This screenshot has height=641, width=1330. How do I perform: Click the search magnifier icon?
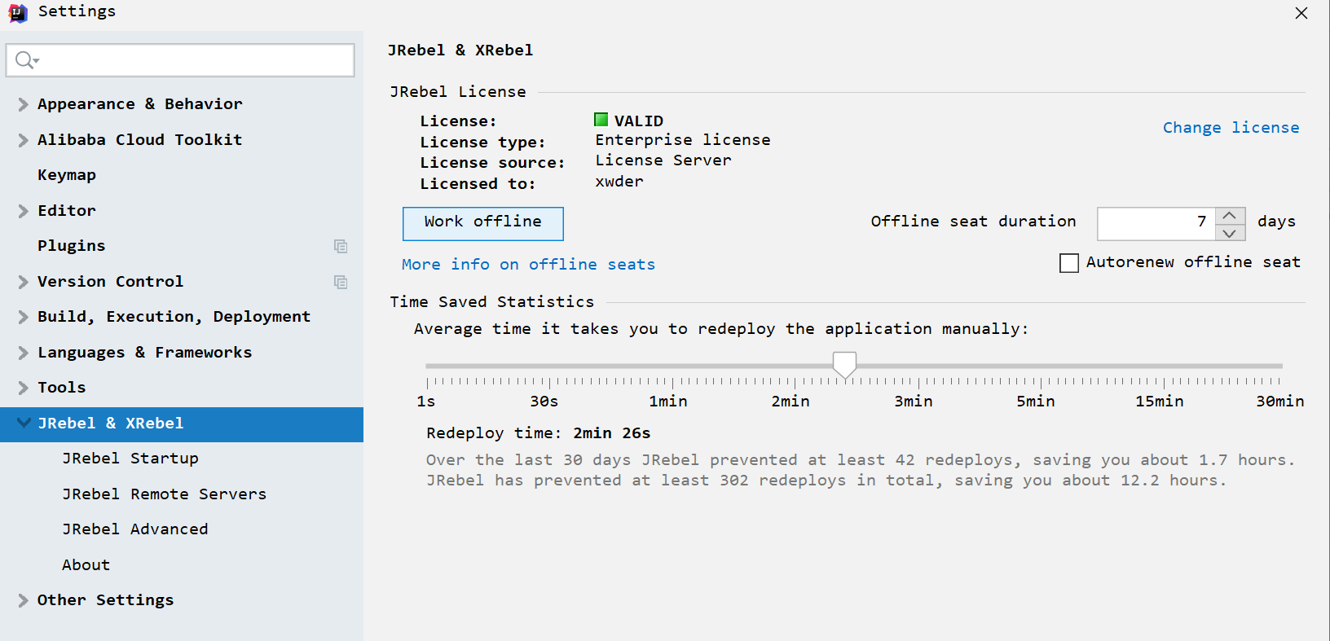pyautogui.click(x=27, y=60)
